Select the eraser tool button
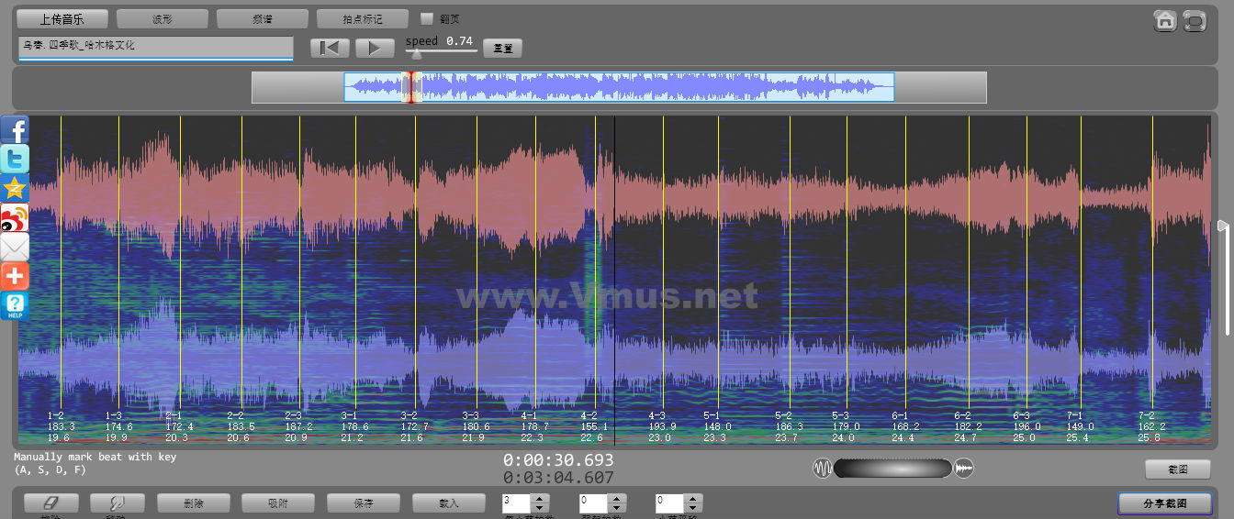The image size is (1234, 519). click(x=50, y=503)
